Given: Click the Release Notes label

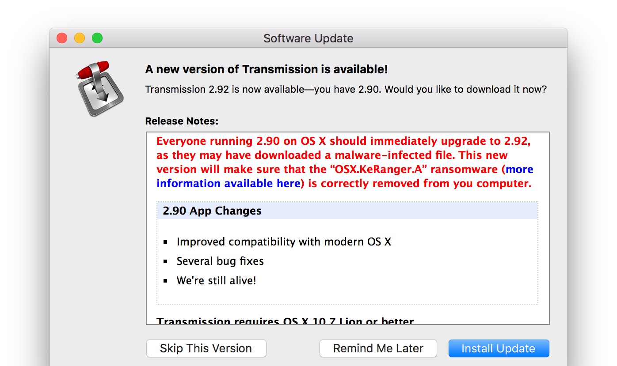Looking at the screenshot, I should click(x=182, y=121).
